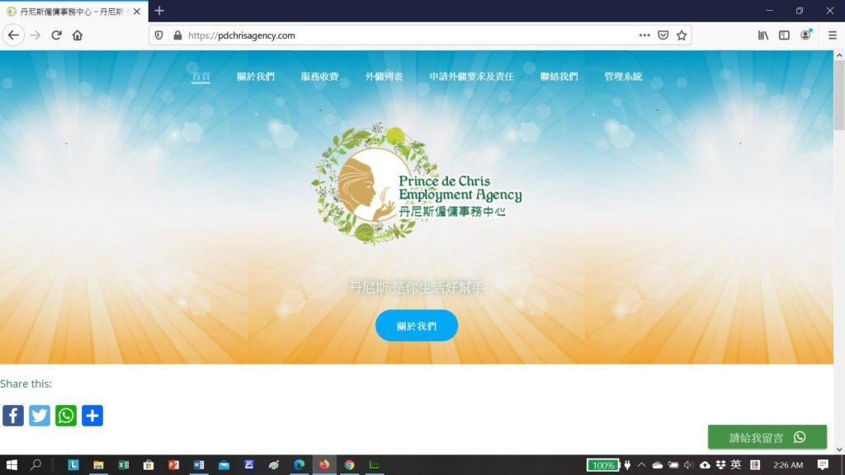Bookmark this page with the star
This screenshot has width=845, height=475.
coord(682,35)
